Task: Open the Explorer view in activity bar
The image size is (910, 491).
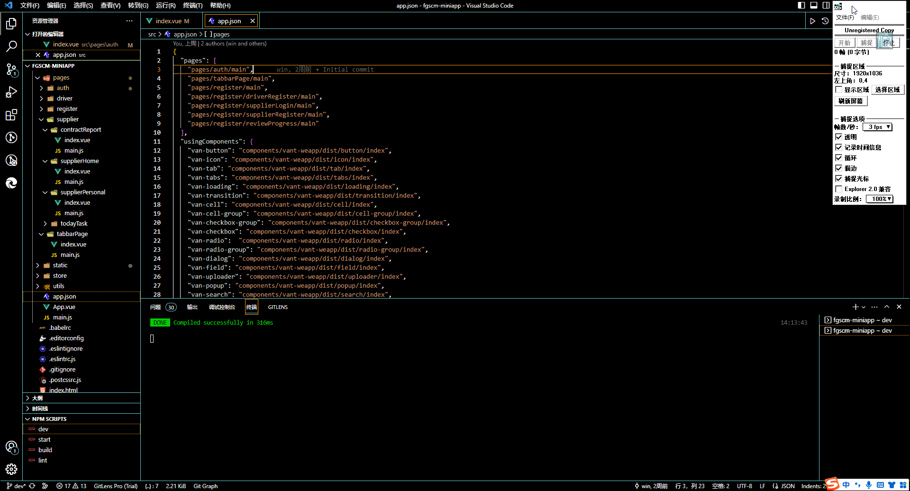Action: (11, 24)
